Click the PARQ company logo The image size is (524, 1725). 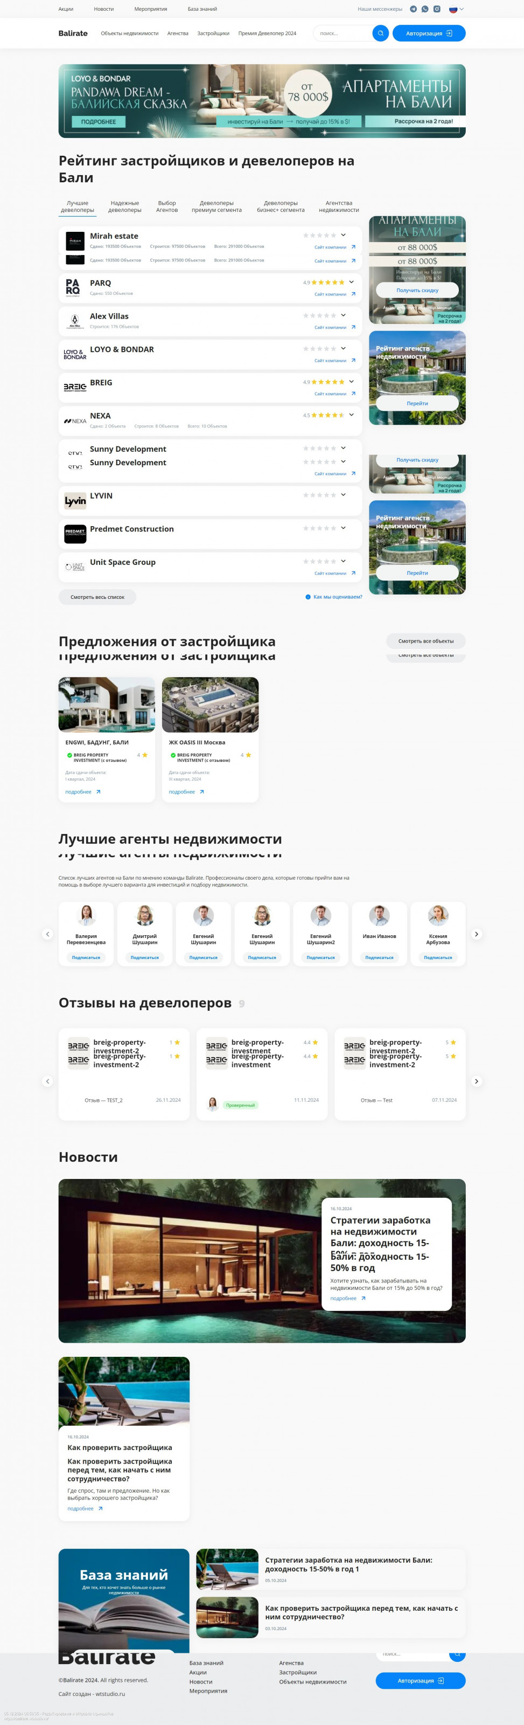pos(73,287)
